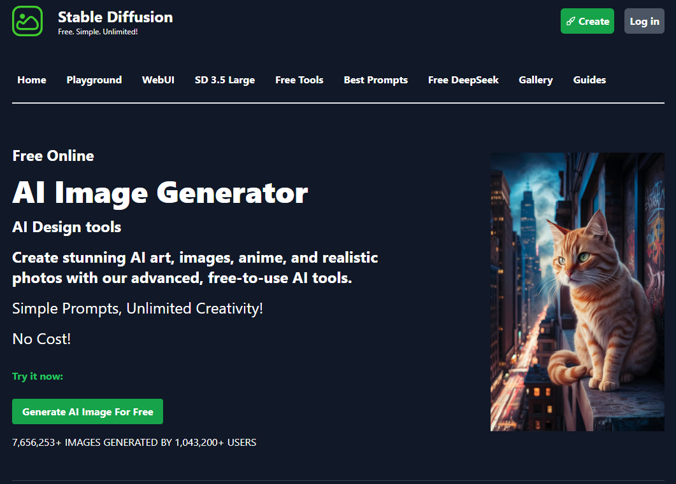Click the green Stable Diffusion logo icon

tap(27, 21)
